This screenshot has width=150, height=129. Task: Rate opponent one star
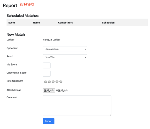click(x=45, y=82)
